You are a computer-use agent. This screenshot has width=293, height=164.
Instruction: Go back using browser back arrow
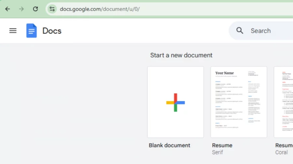[x=7, y=9]
